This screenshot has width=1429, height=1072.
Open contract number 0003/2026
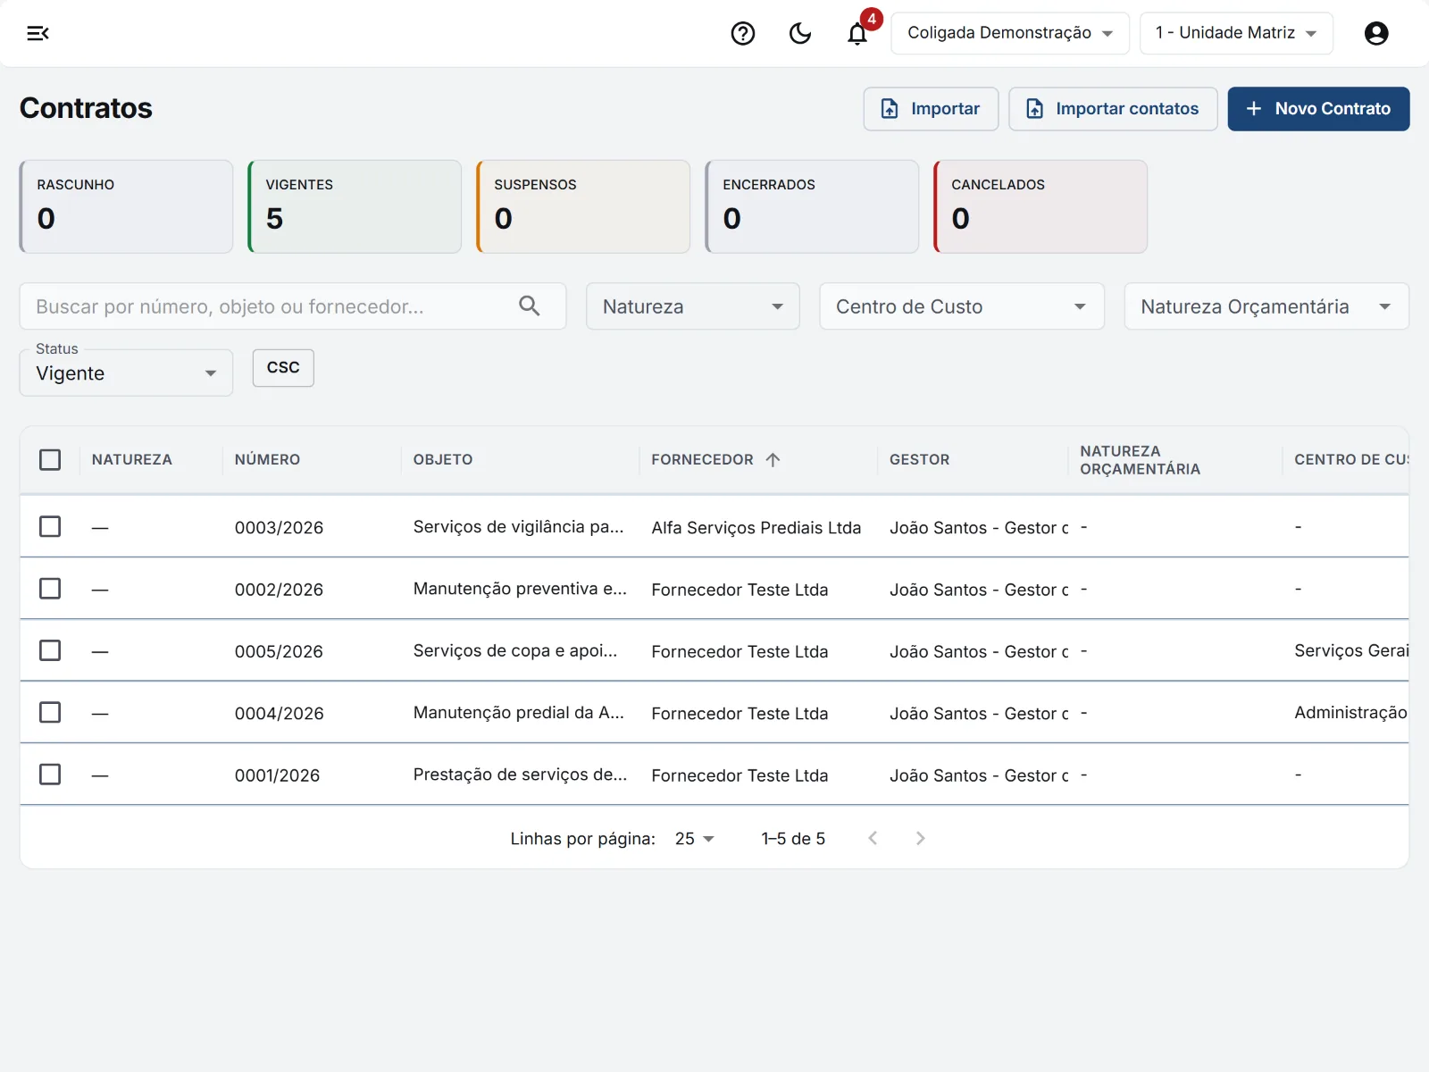pos(279,528)
